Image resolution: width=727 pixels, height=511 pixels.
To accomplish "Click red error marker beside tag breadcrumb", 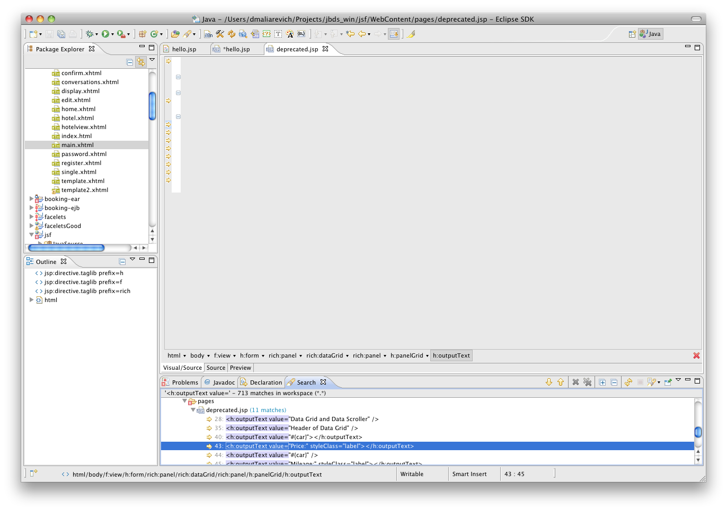I will (696, 355).
